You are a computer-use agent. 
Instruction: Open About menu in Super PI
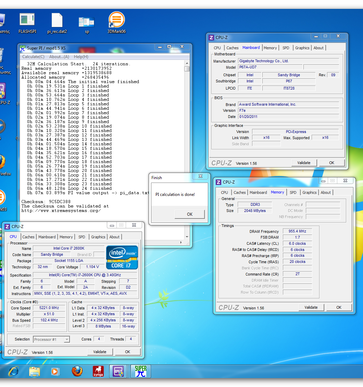coord(59,57)
